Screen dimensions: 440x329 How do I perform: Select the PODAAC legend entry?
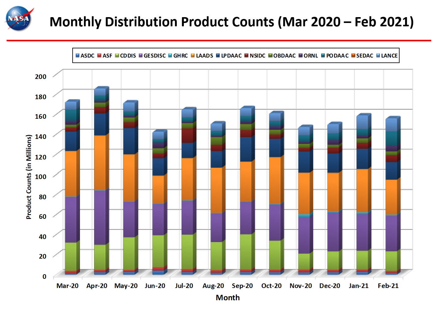tap(335, 55)
